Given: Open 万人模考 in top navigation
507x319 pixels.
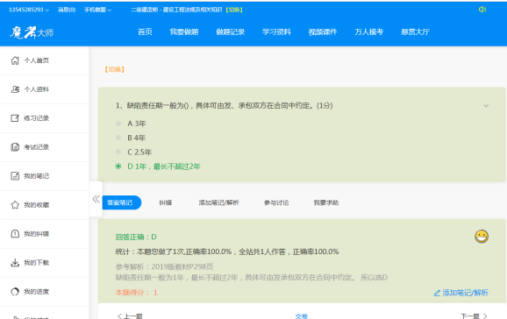Looking at the screenshot, I should (369, 32).
